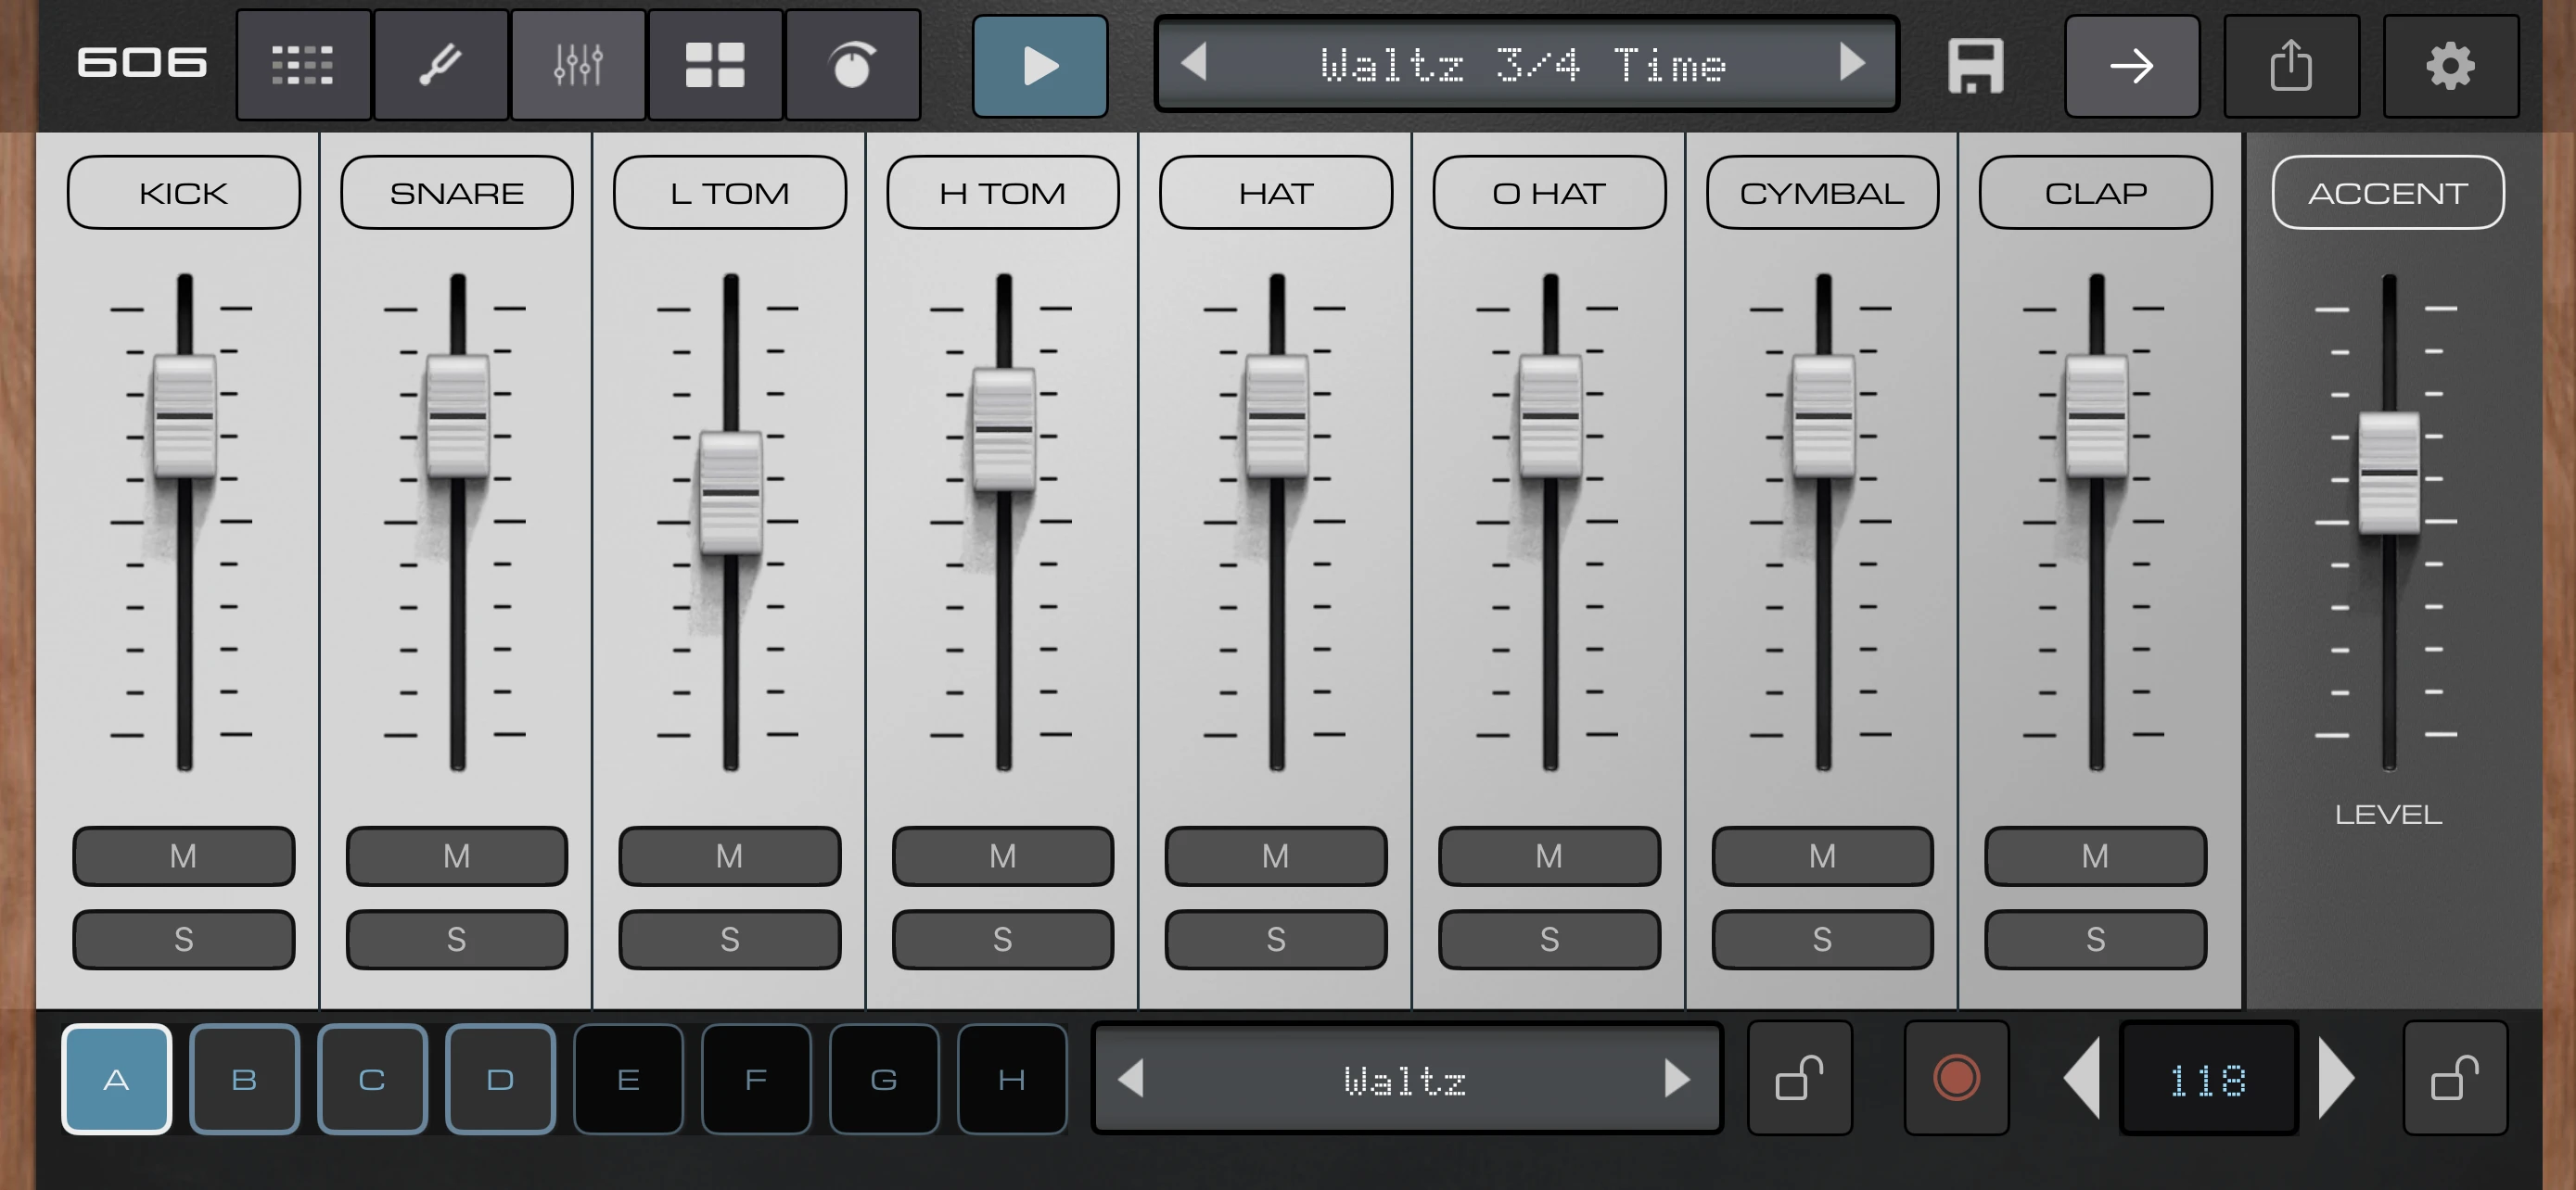2576x1190 pixels.
Task: Save the preset with floppy disk icon
Action: [1975, 66]
